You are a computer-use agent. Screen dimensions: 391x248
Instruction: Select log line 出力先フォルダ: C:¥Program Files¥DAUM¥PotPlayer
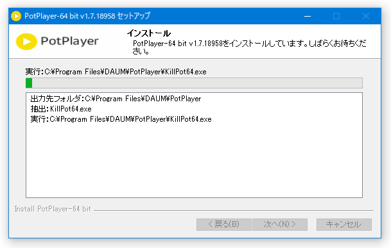pyautogui.click(x=116, y=99)
